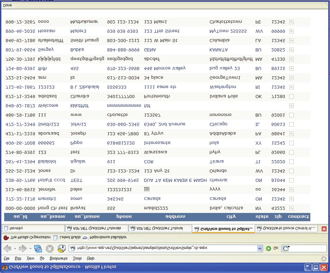Open the Help menu
The image size is (330, 273).
pos(90,259)
